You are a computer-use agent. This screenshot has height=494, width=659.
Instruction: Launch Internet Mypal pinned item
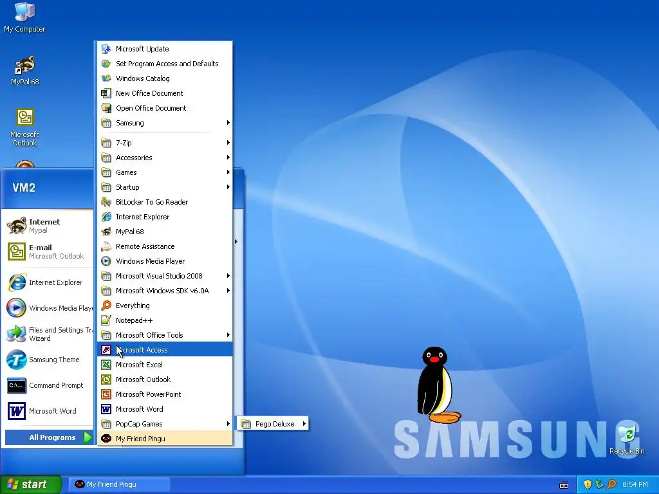47,226
